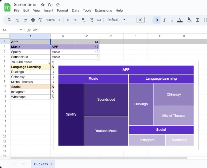Open the Buckets tab dropdown arrow
This screenshot has width=207, height=168.
pyautogui.click(x=51, y=164)
